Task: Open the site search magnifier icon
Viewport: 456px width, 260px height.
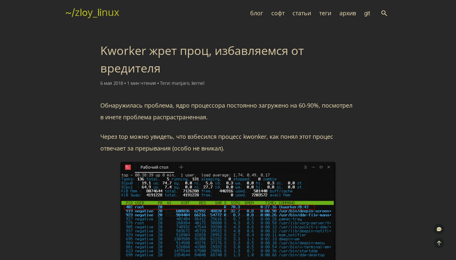Action: 384,13
